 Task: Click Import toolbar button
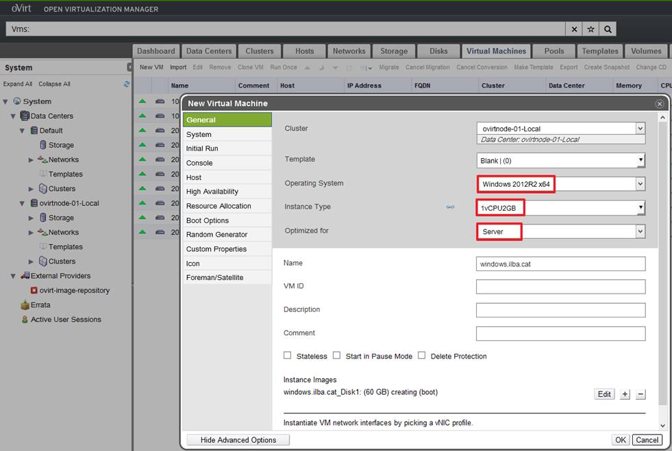[x=178, y=67]
